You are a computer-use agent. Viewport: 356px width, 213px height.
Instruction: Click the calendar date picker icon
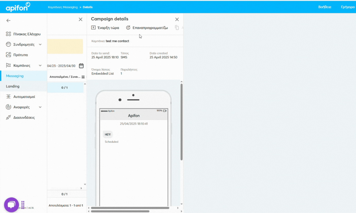click(x=81, y=66)
